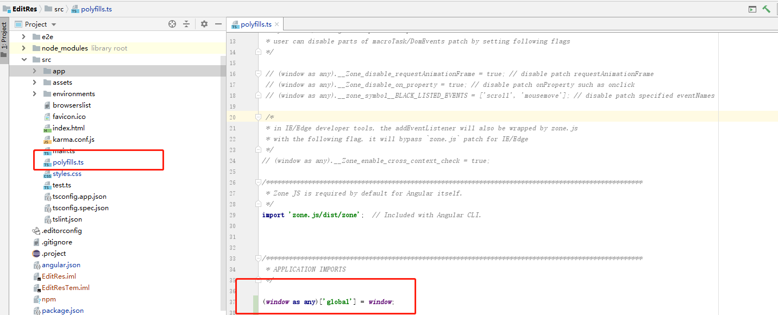Expand the environments folder
Viewport: 778px width, 315px height.
pyautogui.click(x=34, y=93)
